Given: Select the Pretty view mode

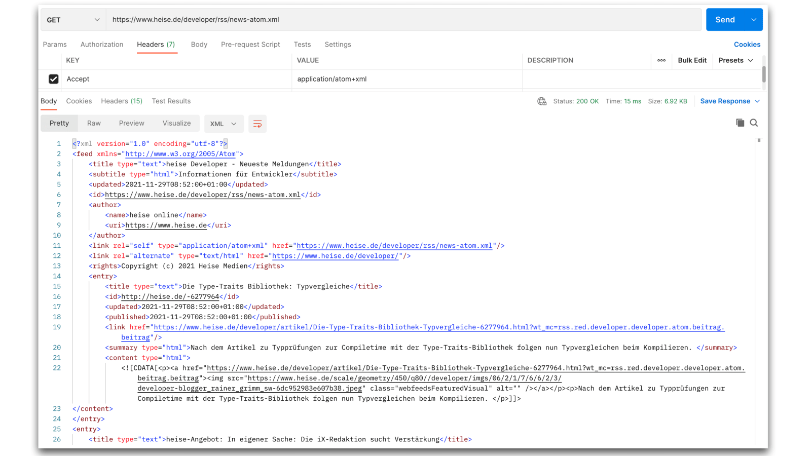Looking at the screenshot, I should coord(59,123).
